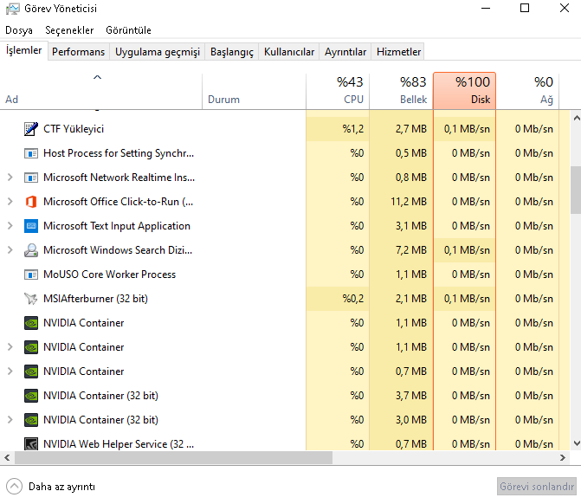
Task: Open the Dosya menu
Action: [19, 30]
